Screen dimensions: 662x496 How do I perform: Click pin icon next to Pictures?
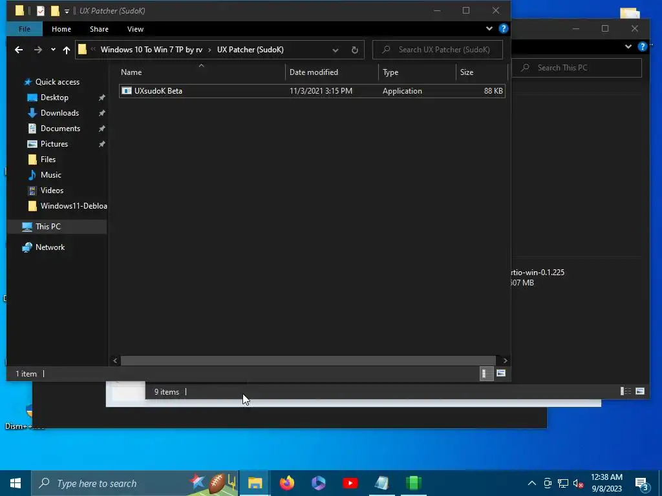point(101,144)
